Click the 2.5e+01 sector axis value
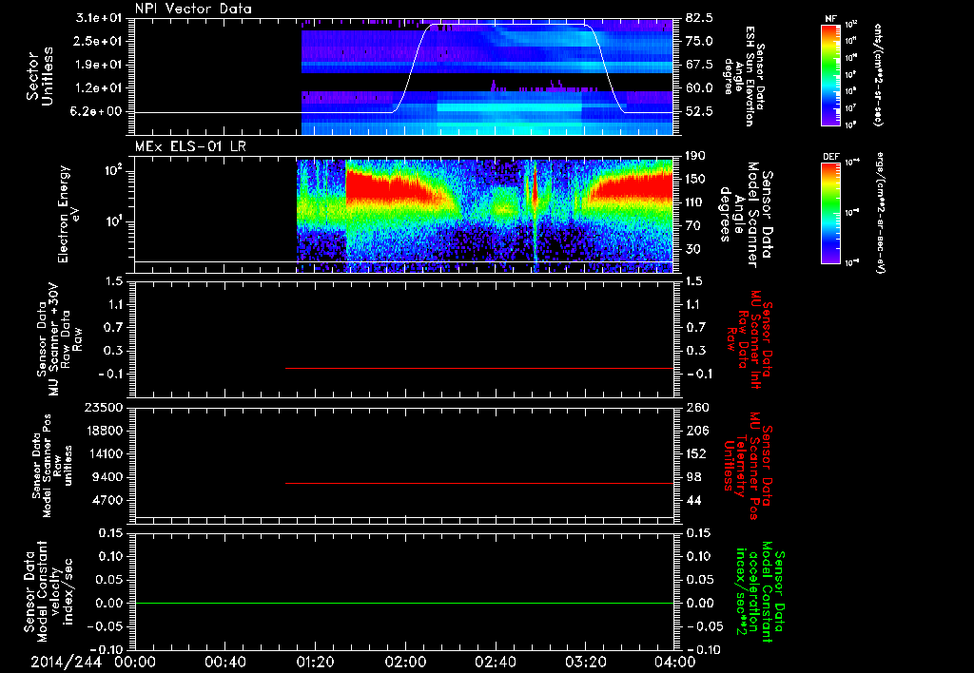This screenshot has height=673, width=974. (99, 41)
